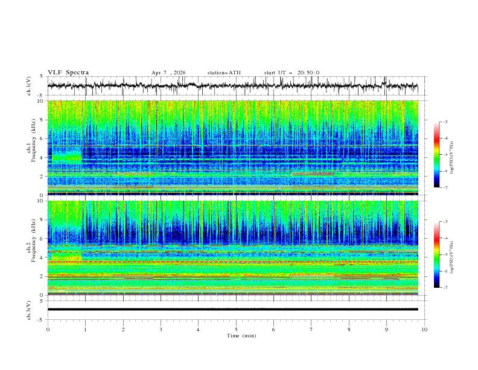
Task: Click the ch.1 spectrogram panel
Action: click(233, 148)
